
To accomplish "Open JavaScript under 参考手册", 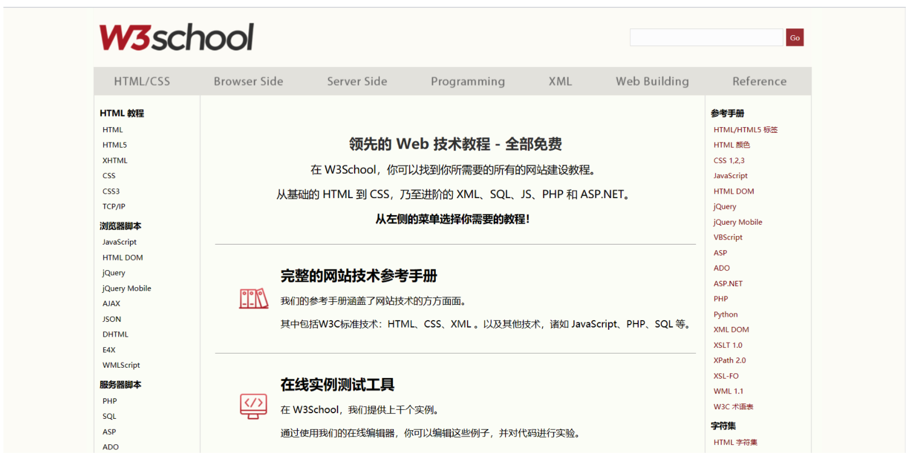I will (x=731, y=176).
